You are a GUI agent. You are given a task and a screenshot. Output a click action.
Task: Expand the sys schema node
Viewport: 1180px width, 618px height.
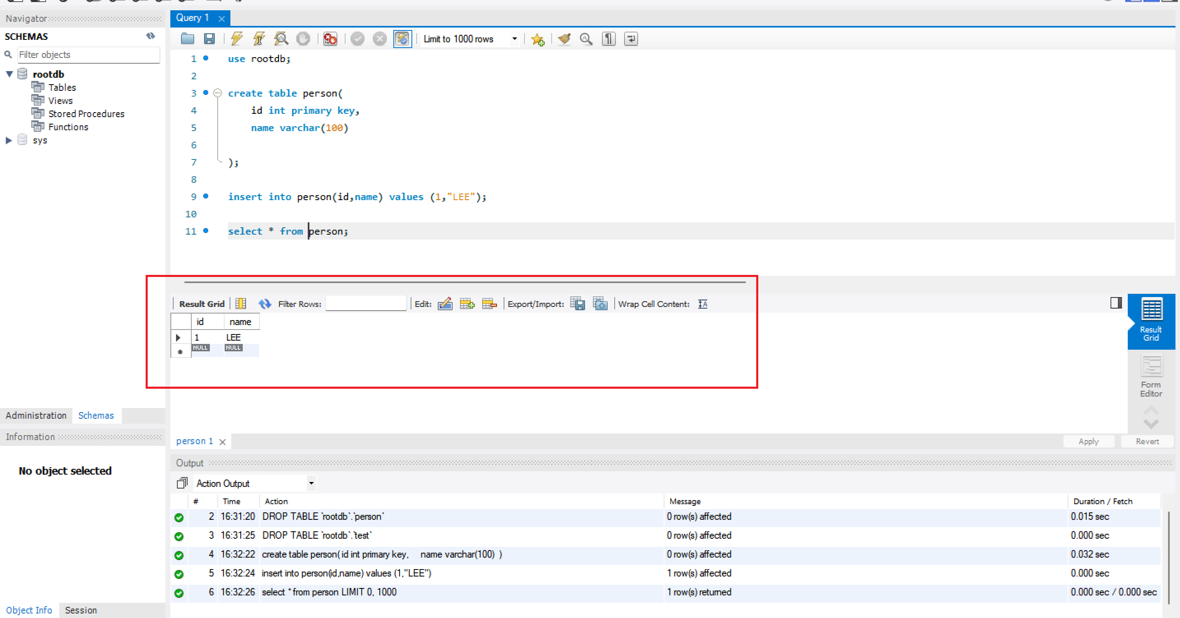[9, 141]
